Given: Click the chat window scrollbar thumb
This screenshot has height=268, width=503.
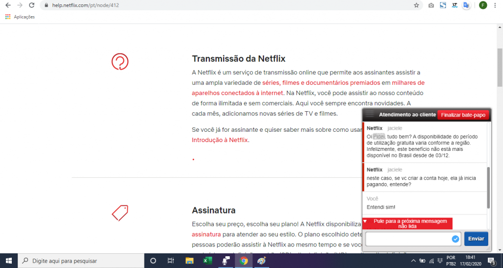Looking at the screenshot, I should point(488,188).
